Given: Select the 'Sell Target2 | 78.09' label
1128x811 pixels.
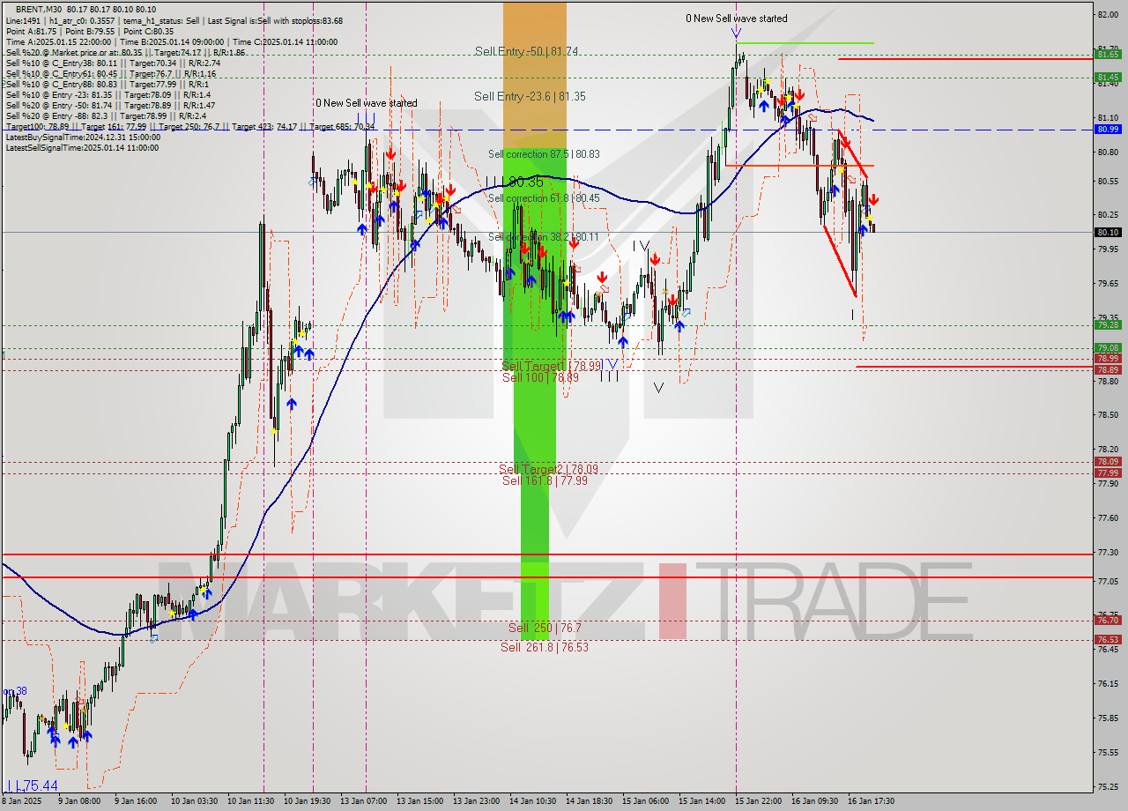Looking at the screenshot, I should coord(548,469).
